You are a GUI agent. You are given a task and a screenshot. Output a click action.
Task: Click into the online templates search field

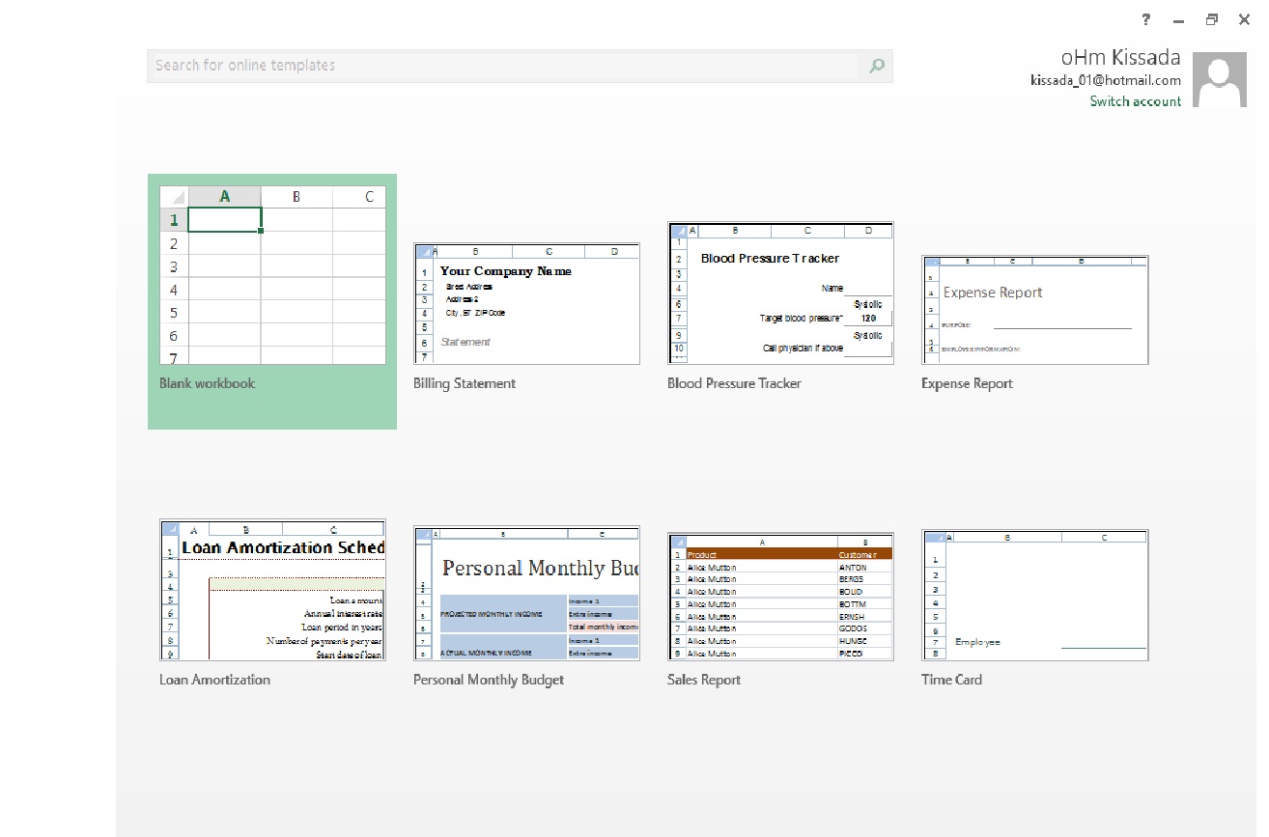502,66
